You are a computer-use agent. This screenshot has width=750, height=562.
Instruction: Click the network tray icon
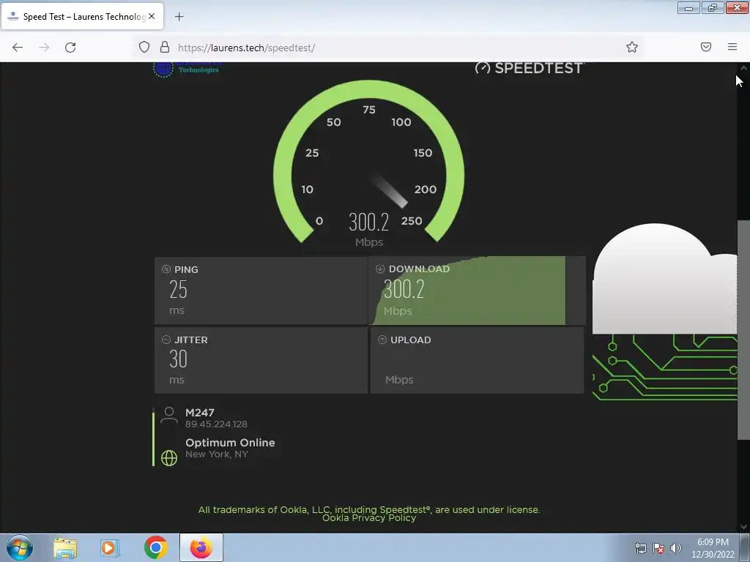pos(640,548)
